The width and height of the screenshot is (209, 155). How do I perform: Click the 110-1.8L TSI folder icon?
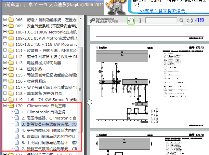(11, 44)
